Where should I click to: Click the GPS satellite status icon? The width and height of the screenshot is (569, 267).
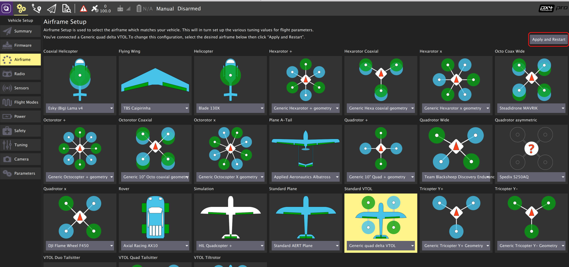[x=95, y=9]
